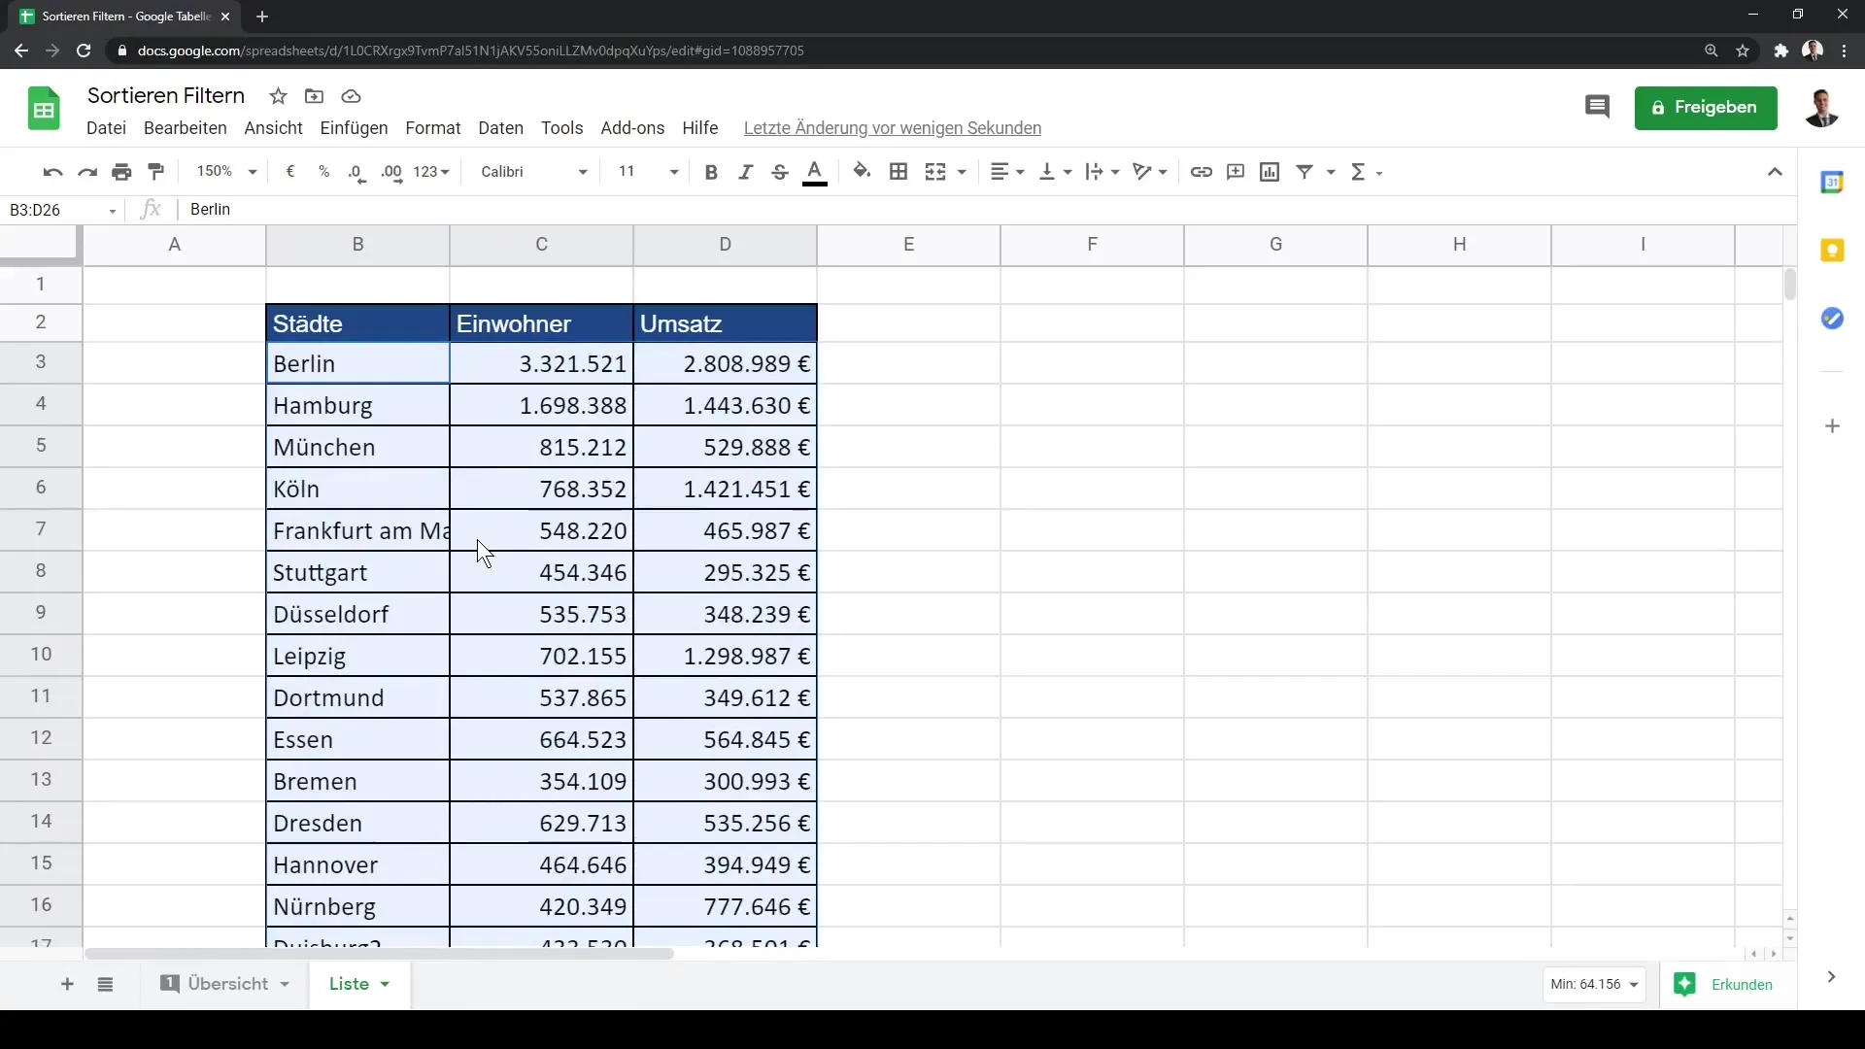The image size is (1865, 1049).
Task: Open 'Letzte Änderung vor wenigen Sekunden' link
Action: pos(892,128)
